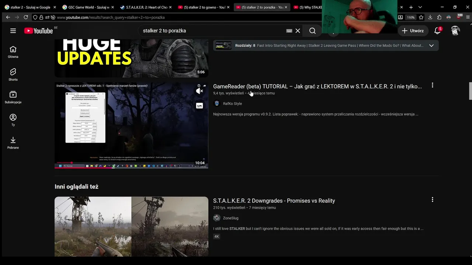The width and height of the screenshot is (472, 265).
Task: Open the three-dot menu for the Downgrades video
Action: [432, 199]
